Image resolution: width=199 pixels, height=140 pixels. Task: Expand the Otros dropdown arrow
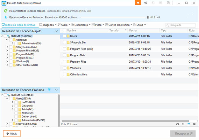coord(145,25)
